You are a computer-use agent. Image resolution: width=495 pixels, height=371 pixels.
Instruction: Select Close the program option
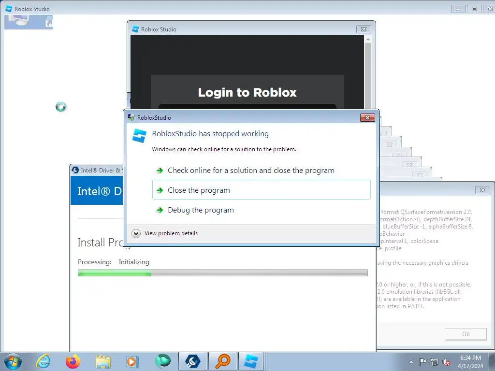(x=261, y=190)
